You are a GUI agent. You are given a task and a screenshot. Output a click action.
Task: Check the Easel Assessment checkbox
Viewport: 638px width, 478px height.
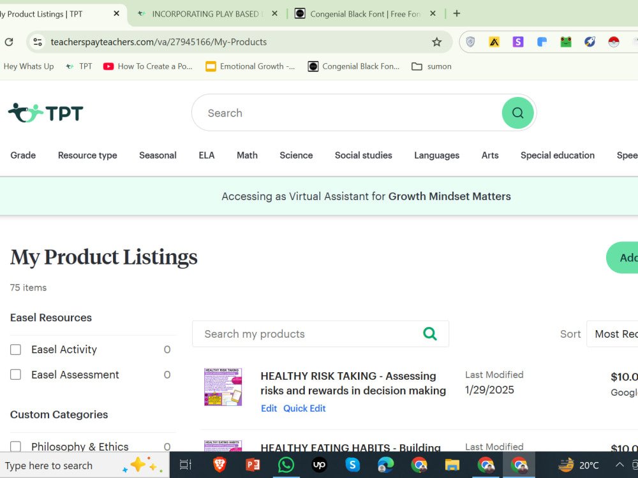pyautogui.click(x=15, y=374)
